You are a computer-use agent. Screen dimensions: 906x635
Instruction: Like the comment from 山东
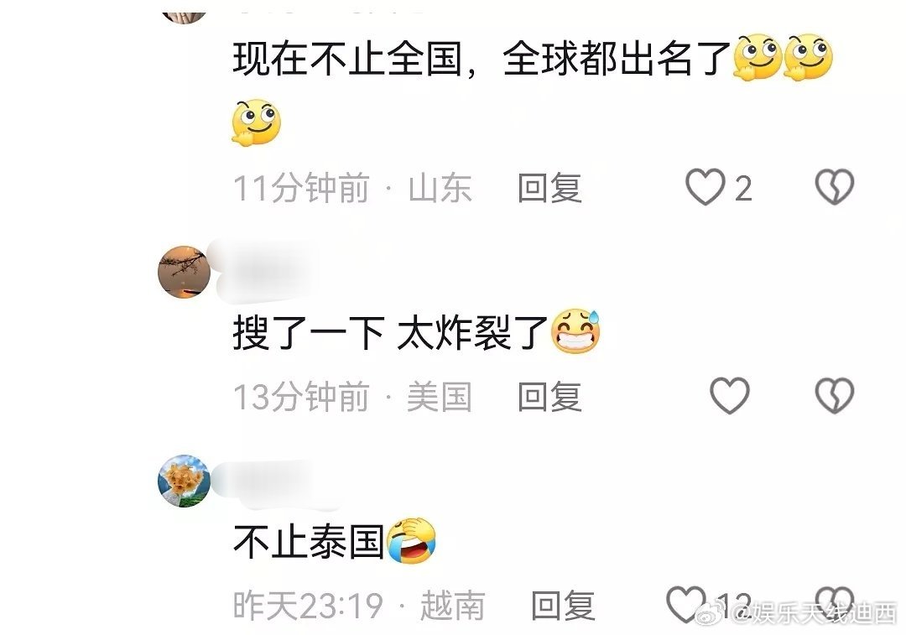tap(705, 187)
